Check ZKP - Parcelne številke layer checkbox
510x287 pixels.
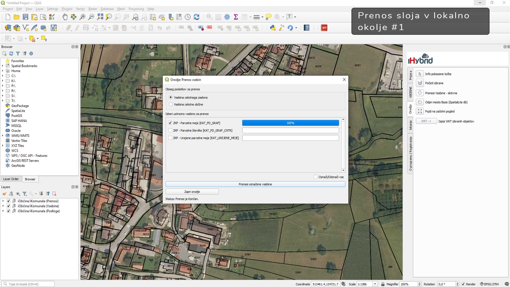click(170, 130)
